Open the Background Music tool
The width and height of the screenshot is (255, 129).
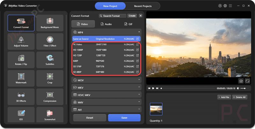tap(50, 23)
